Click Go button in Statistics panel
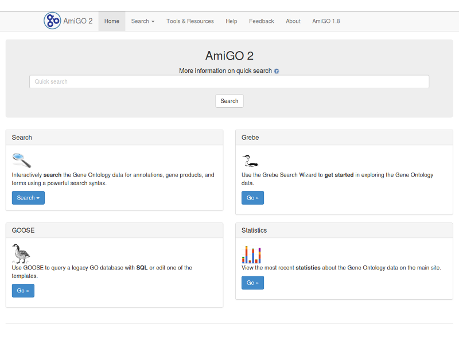Viewport: 459px width, 344px height. (252, 283)
